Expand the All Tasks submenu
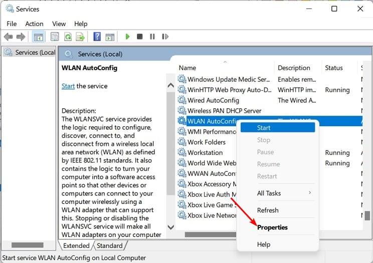Image resolution: width=373 pixels, height=263 pixels. tap(278, 193)
